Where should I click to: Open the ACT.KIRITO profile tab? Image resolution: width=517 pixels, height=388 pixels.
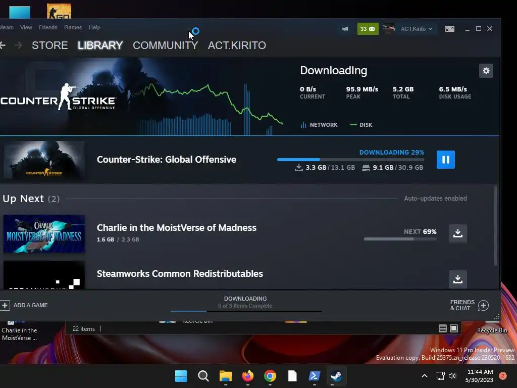point(237,45)
